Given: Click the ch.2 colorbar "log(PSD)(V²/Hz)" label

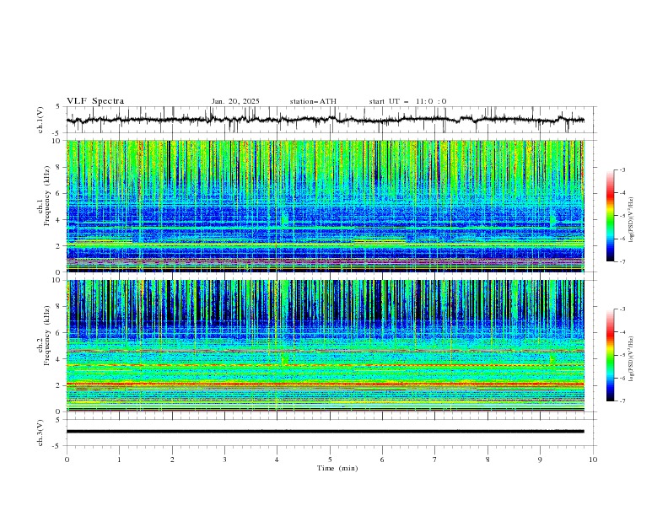Looking at the screenshot, I should tap(632, 359).
